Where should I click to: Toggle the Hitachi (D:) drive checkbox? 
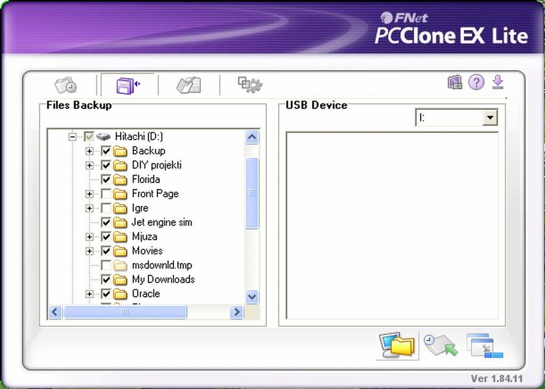point(89,136)
